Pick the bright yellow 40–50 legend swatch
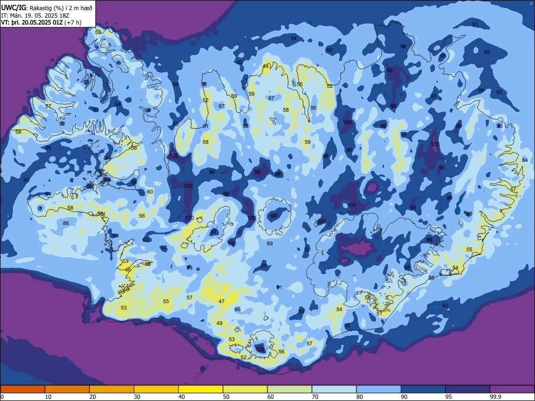Image resolution: width=535 pixels, height=401 pixels. pyautogui.click(x=201, y=389)
